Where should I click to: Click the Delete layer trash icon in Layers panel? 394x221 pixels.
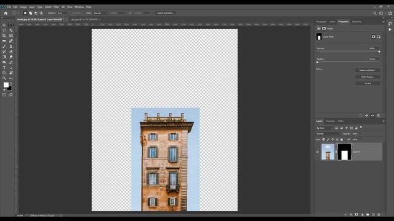(x=379, y=215)
